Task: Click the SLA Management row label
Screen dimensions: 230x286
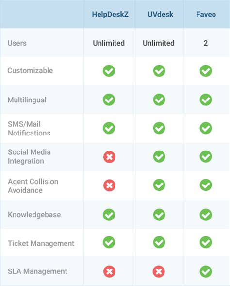Action: point(37,271)
